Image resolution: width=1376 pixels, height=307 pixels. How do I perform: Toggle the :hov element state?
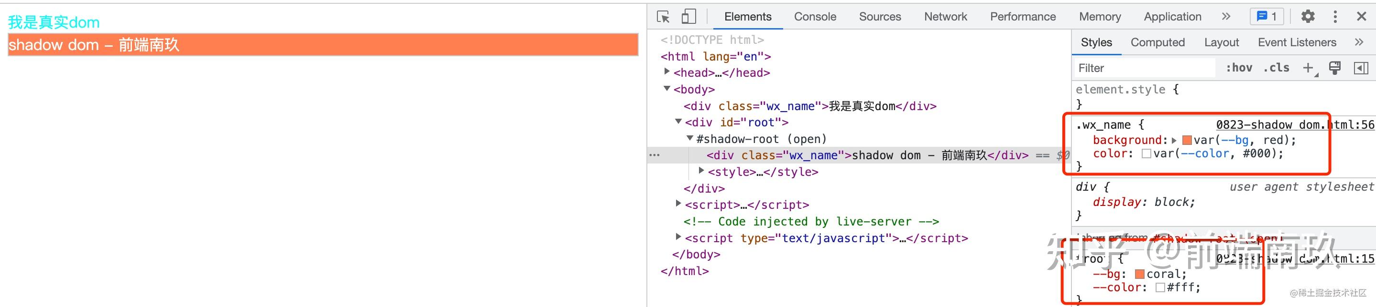(x=1239, y=68)
